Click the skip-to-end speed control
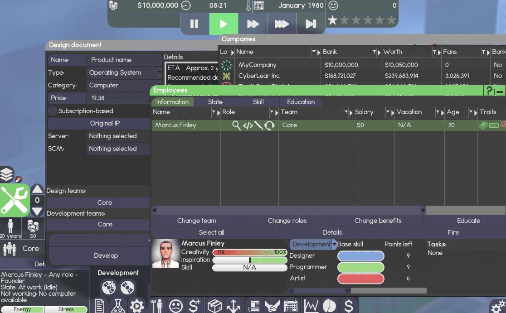The height and width of the screenshot is (313, 506). 311,24
